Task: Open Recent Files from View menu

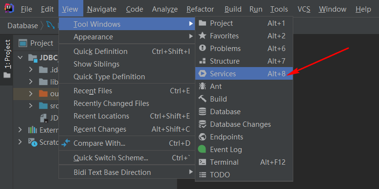Action: 127,91
